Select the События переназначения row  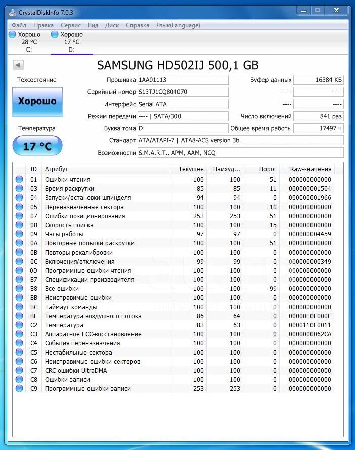pyautogui.click(x=173, y=343)
